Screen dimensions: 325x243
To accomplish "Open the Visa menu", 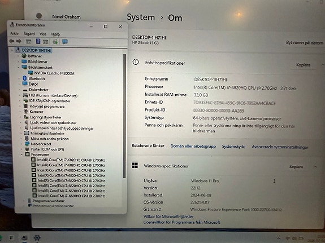I will pyautogui.click(x=43, y=34).
